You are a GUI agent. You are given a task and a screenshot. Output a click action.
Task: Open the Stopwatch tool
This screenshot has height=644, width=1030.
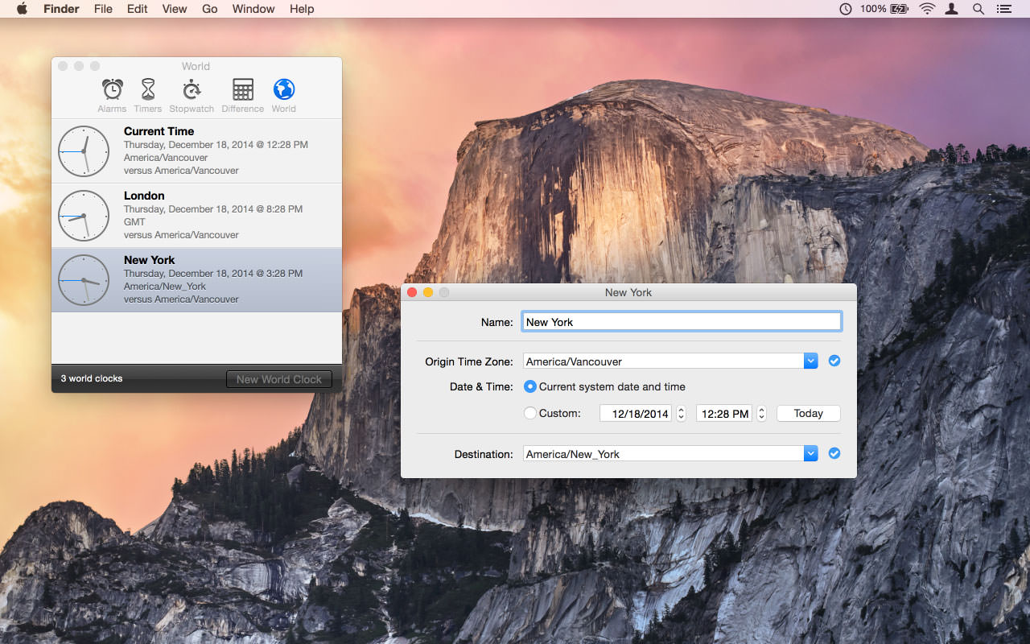pos(192,90)
